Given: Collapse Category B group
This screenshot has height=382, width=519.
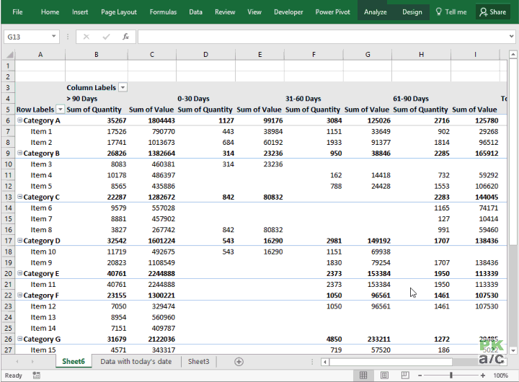Looking at the screenshot, I should 20,153.
